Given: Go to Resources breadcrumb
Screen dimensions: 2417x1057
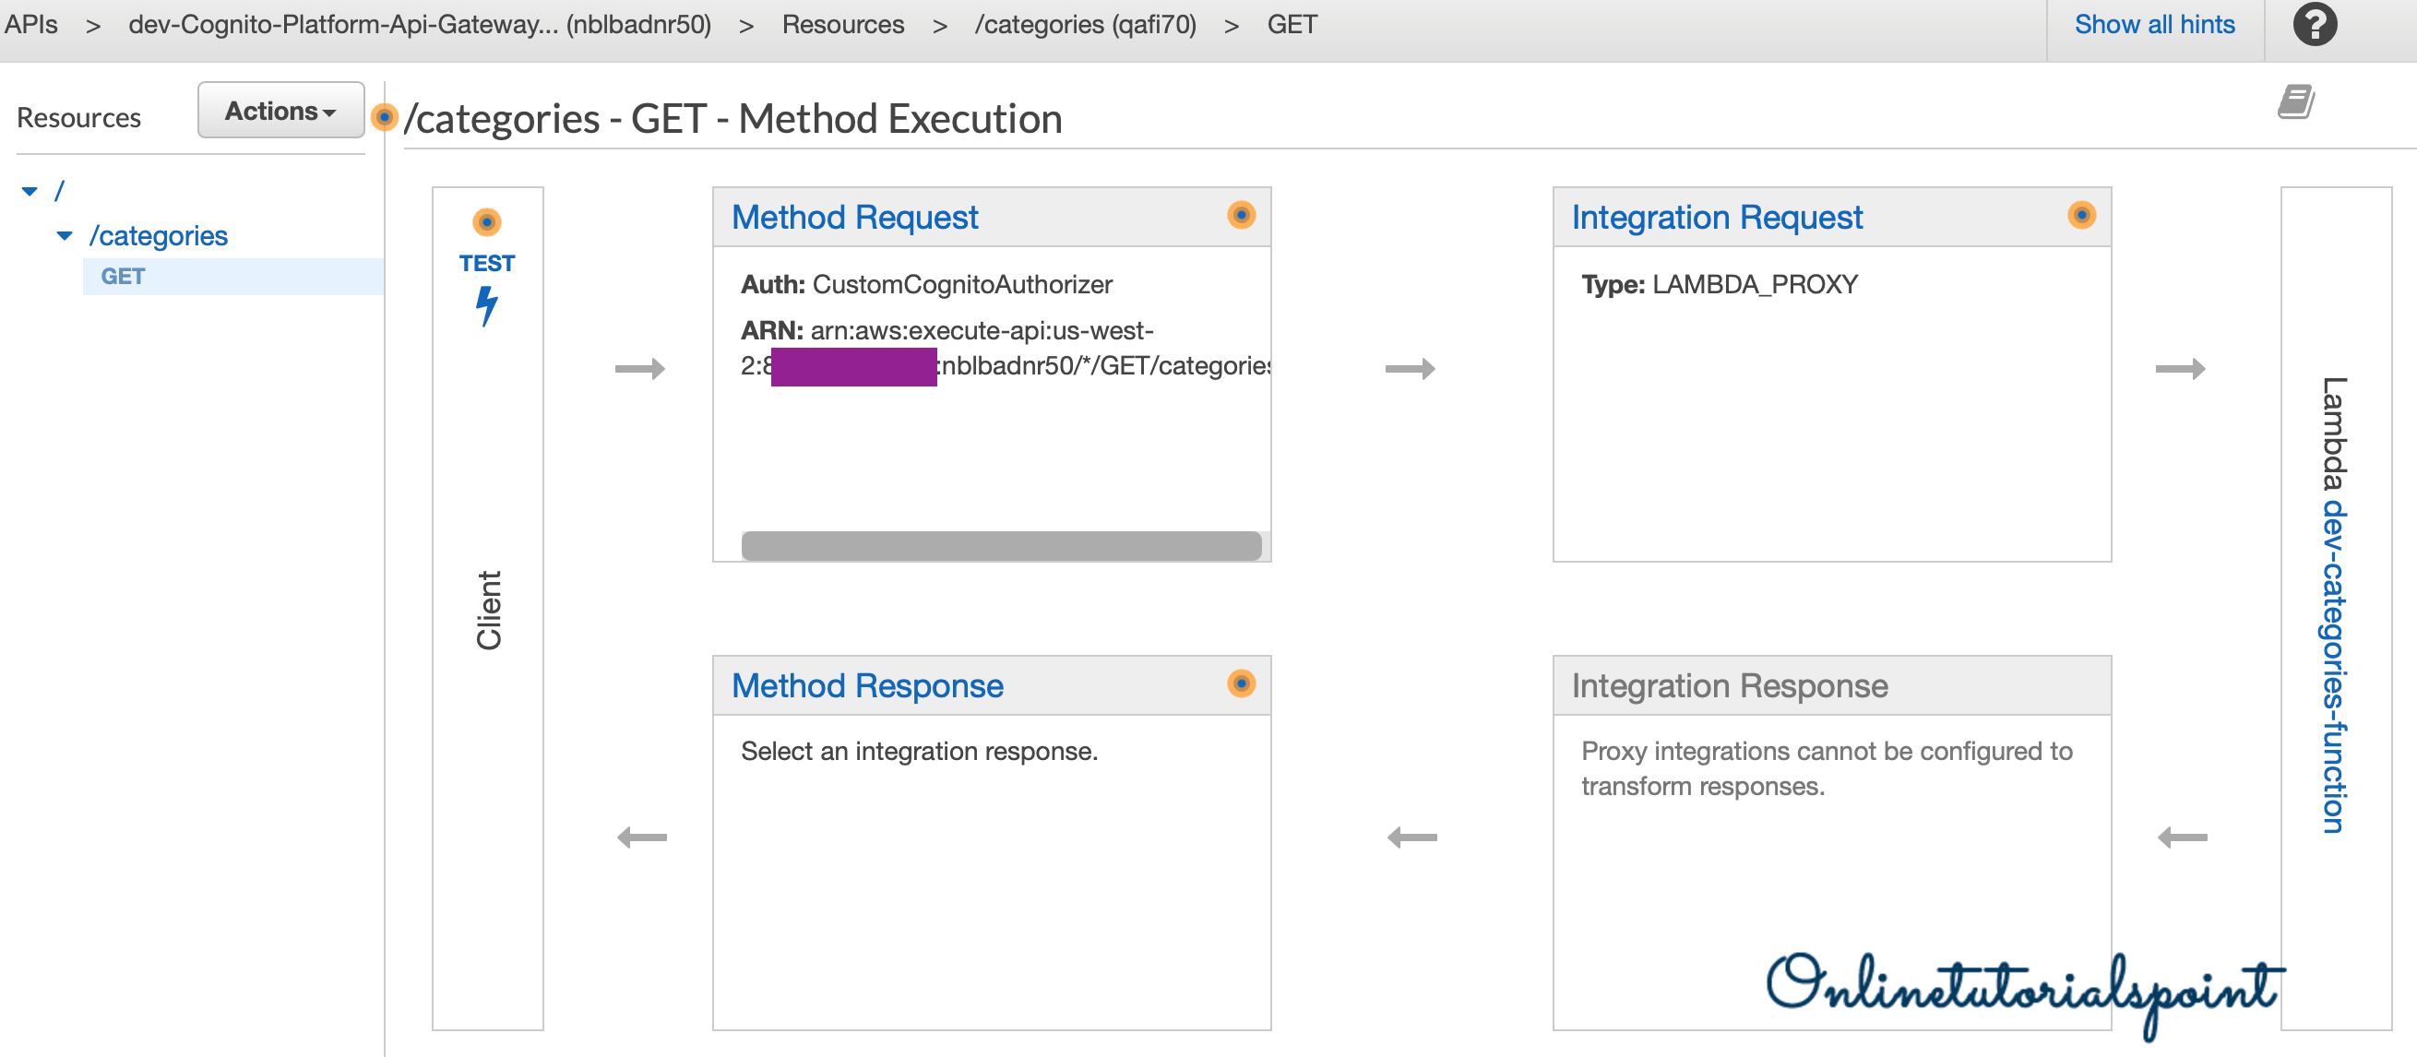Looking at the screenshot, I should pos(842,24).
